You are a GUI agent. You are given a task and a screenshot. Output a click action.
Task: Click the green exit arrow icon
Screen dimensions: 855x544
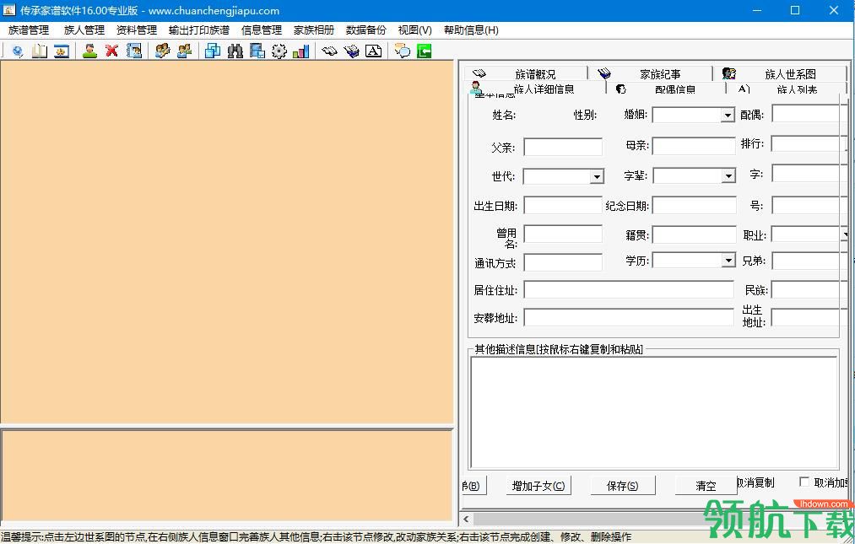click(424, 51)
